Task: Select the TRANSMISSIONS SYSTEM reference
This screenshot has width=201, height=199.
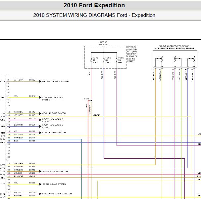Action: click(55, 172)
